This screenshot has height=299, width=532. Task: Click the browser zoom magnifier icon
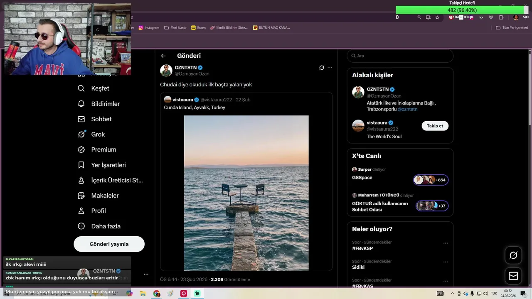(419, 17)
